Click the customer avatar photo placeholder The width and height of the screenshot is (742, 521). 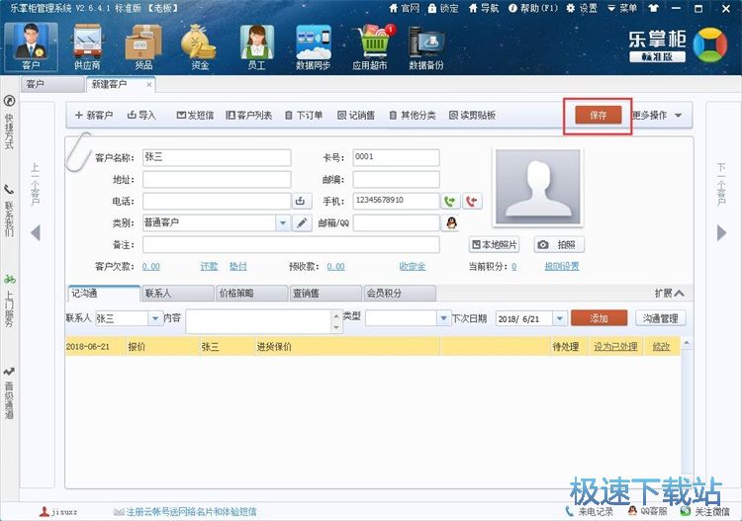pyautogui.click(x=537, y=187)
